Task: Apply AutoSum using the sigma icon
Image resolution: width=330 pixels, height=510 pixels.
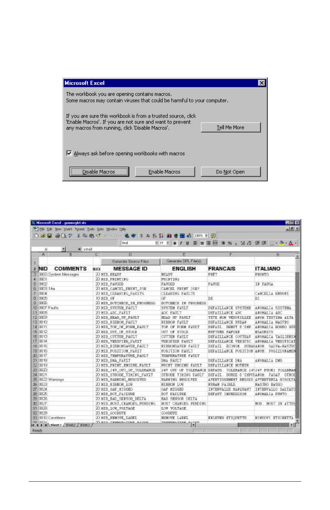Action: coord(141,236)
